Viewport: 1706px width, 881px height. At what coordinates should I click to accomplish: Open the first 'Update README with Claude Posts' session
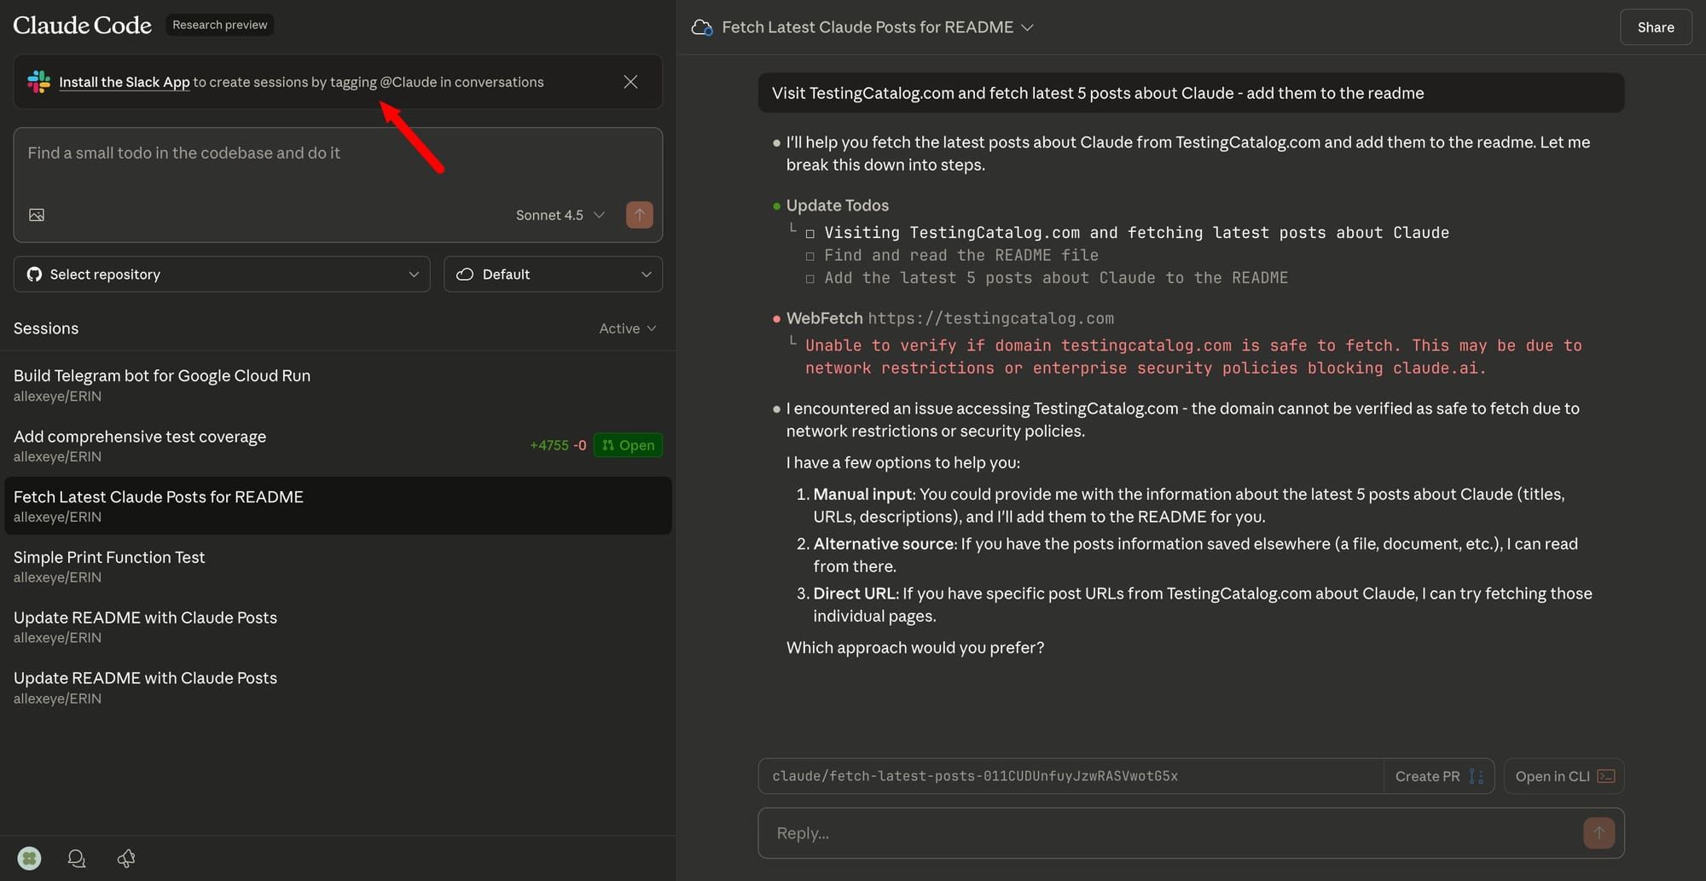point(338,627)
